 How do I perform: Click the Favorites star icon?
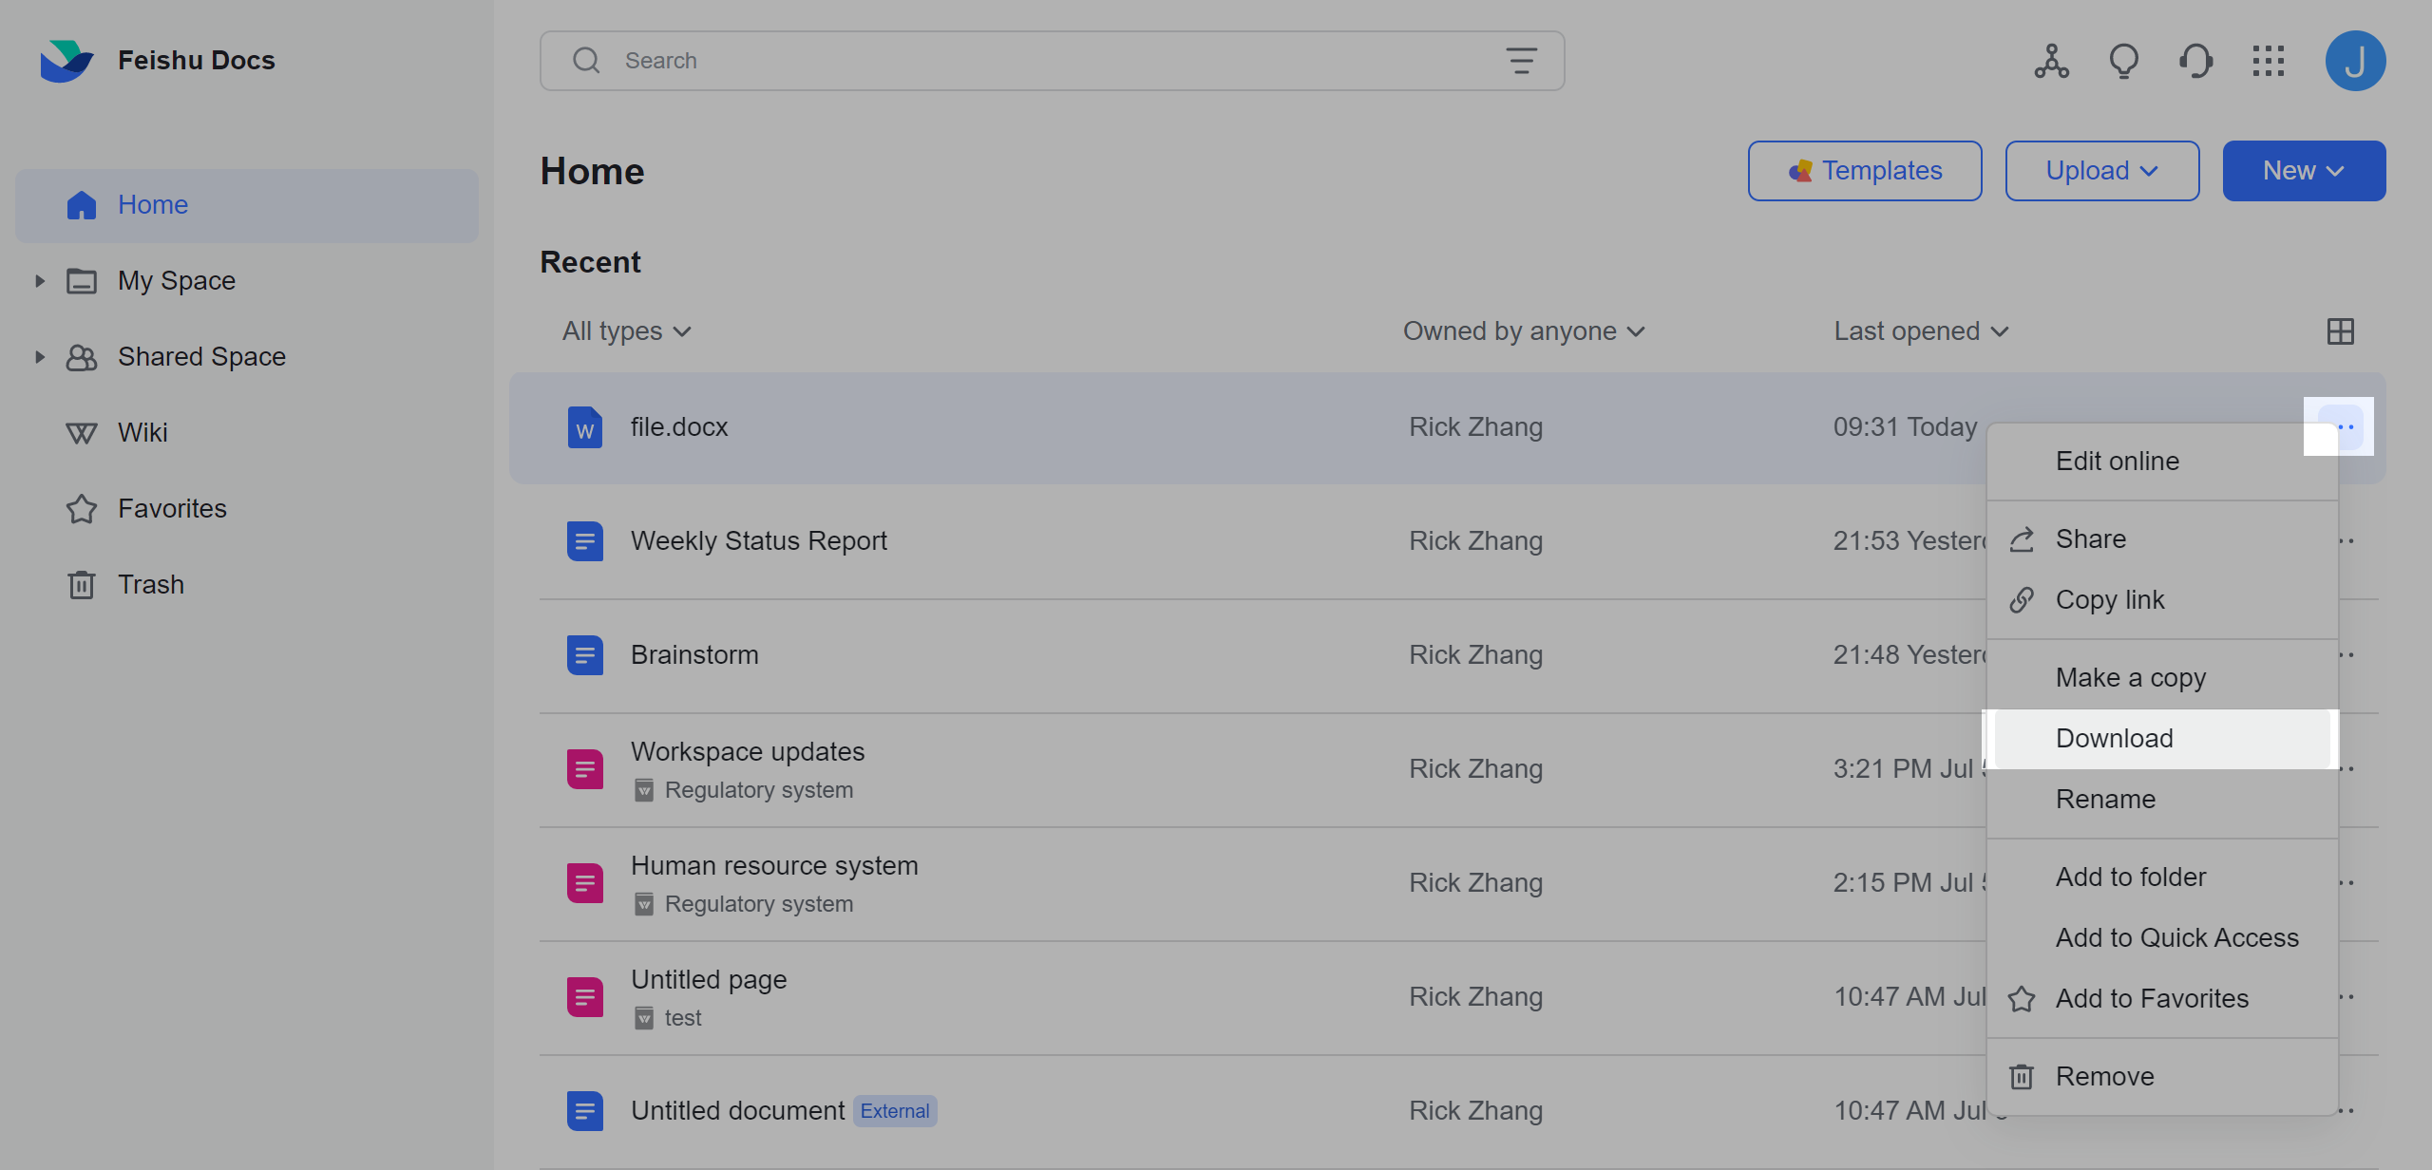click(81, 508)
